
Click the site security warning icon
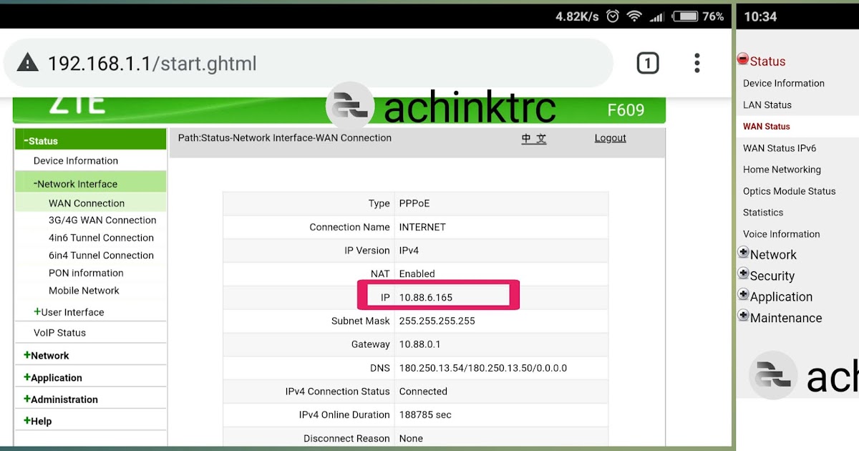[x=26, y=63]
